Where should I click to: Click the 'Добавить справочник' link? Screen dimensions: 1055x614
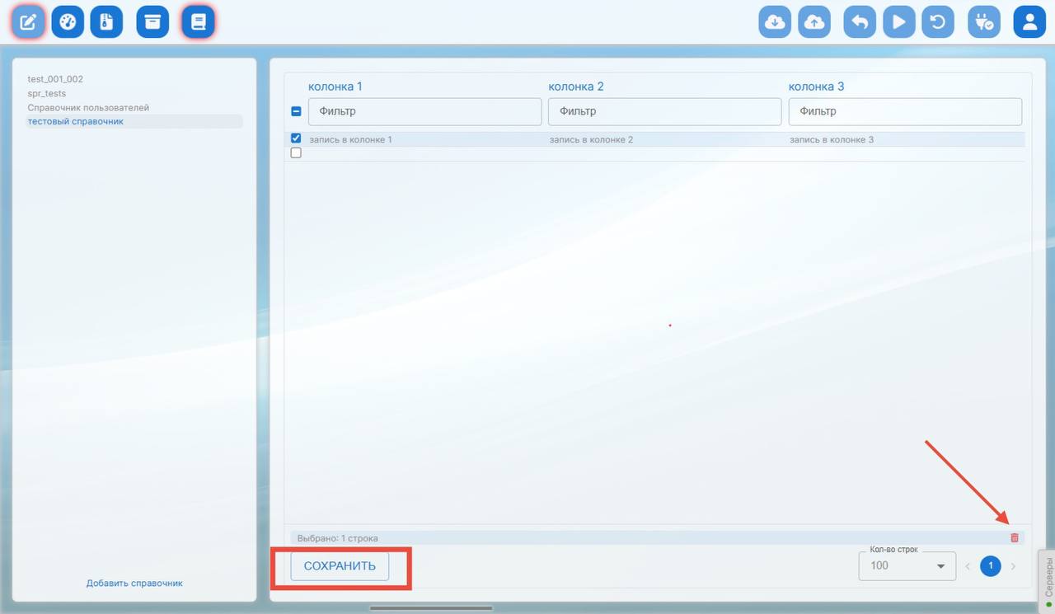(134, 583)
